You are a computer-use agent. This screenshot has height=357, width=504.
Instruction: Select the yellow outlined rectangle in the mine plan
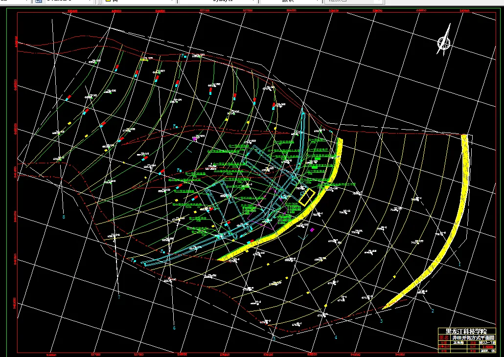pyautogui.click(x=307, y=197)
